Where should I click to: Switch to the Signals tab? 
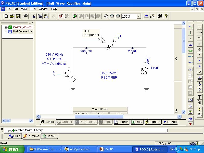click(x=153, y=122)
